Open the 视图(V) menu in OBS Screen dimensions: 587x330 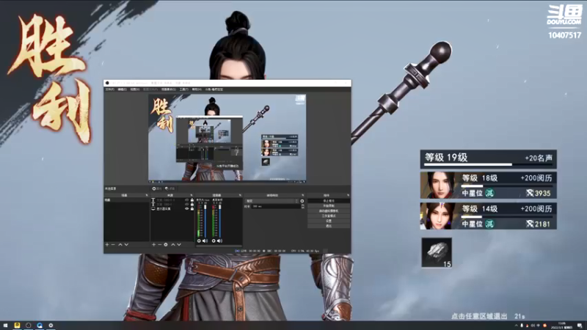(x=135, y=89)
